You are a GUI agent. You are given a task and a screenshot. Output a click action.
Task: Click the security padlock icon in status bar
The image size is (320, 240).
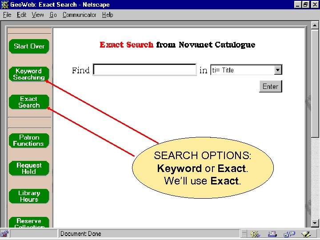click(4, 234)
